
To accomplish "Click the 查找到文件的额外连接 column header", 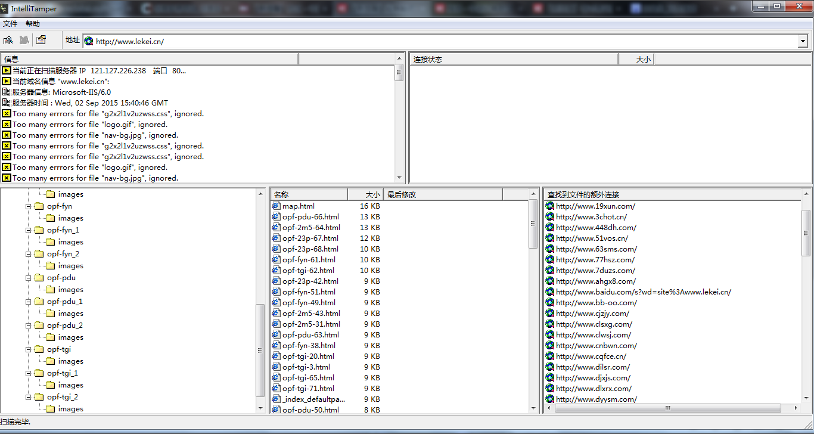I will click(672, 194).
